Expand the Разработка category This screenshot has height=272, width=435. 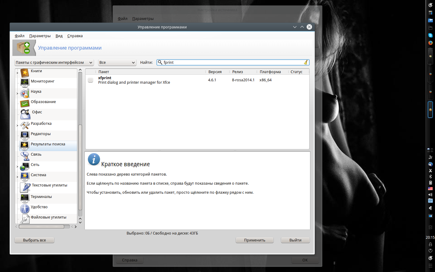[x=17, y=125]
